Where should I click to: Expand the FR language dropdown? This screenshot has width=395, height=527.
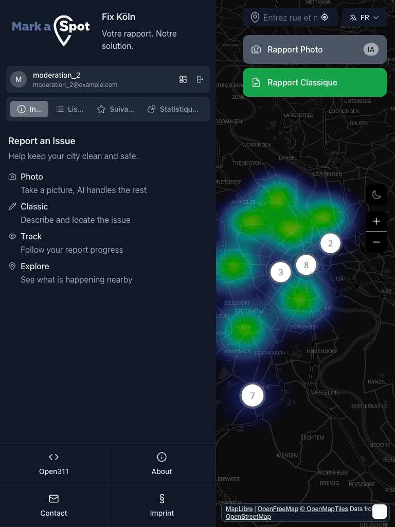click(364, 17)
